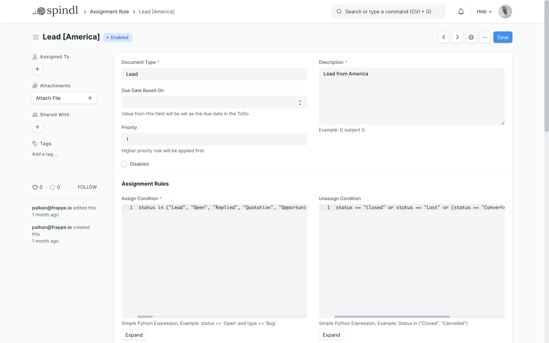The width and height of the screenshot is (549, 343).
Task: Open the Due Date Based On dropdown
Action: point(214,102)
